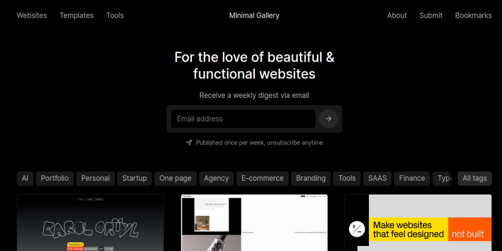Select the Startup tag

[x=134, y=178]
